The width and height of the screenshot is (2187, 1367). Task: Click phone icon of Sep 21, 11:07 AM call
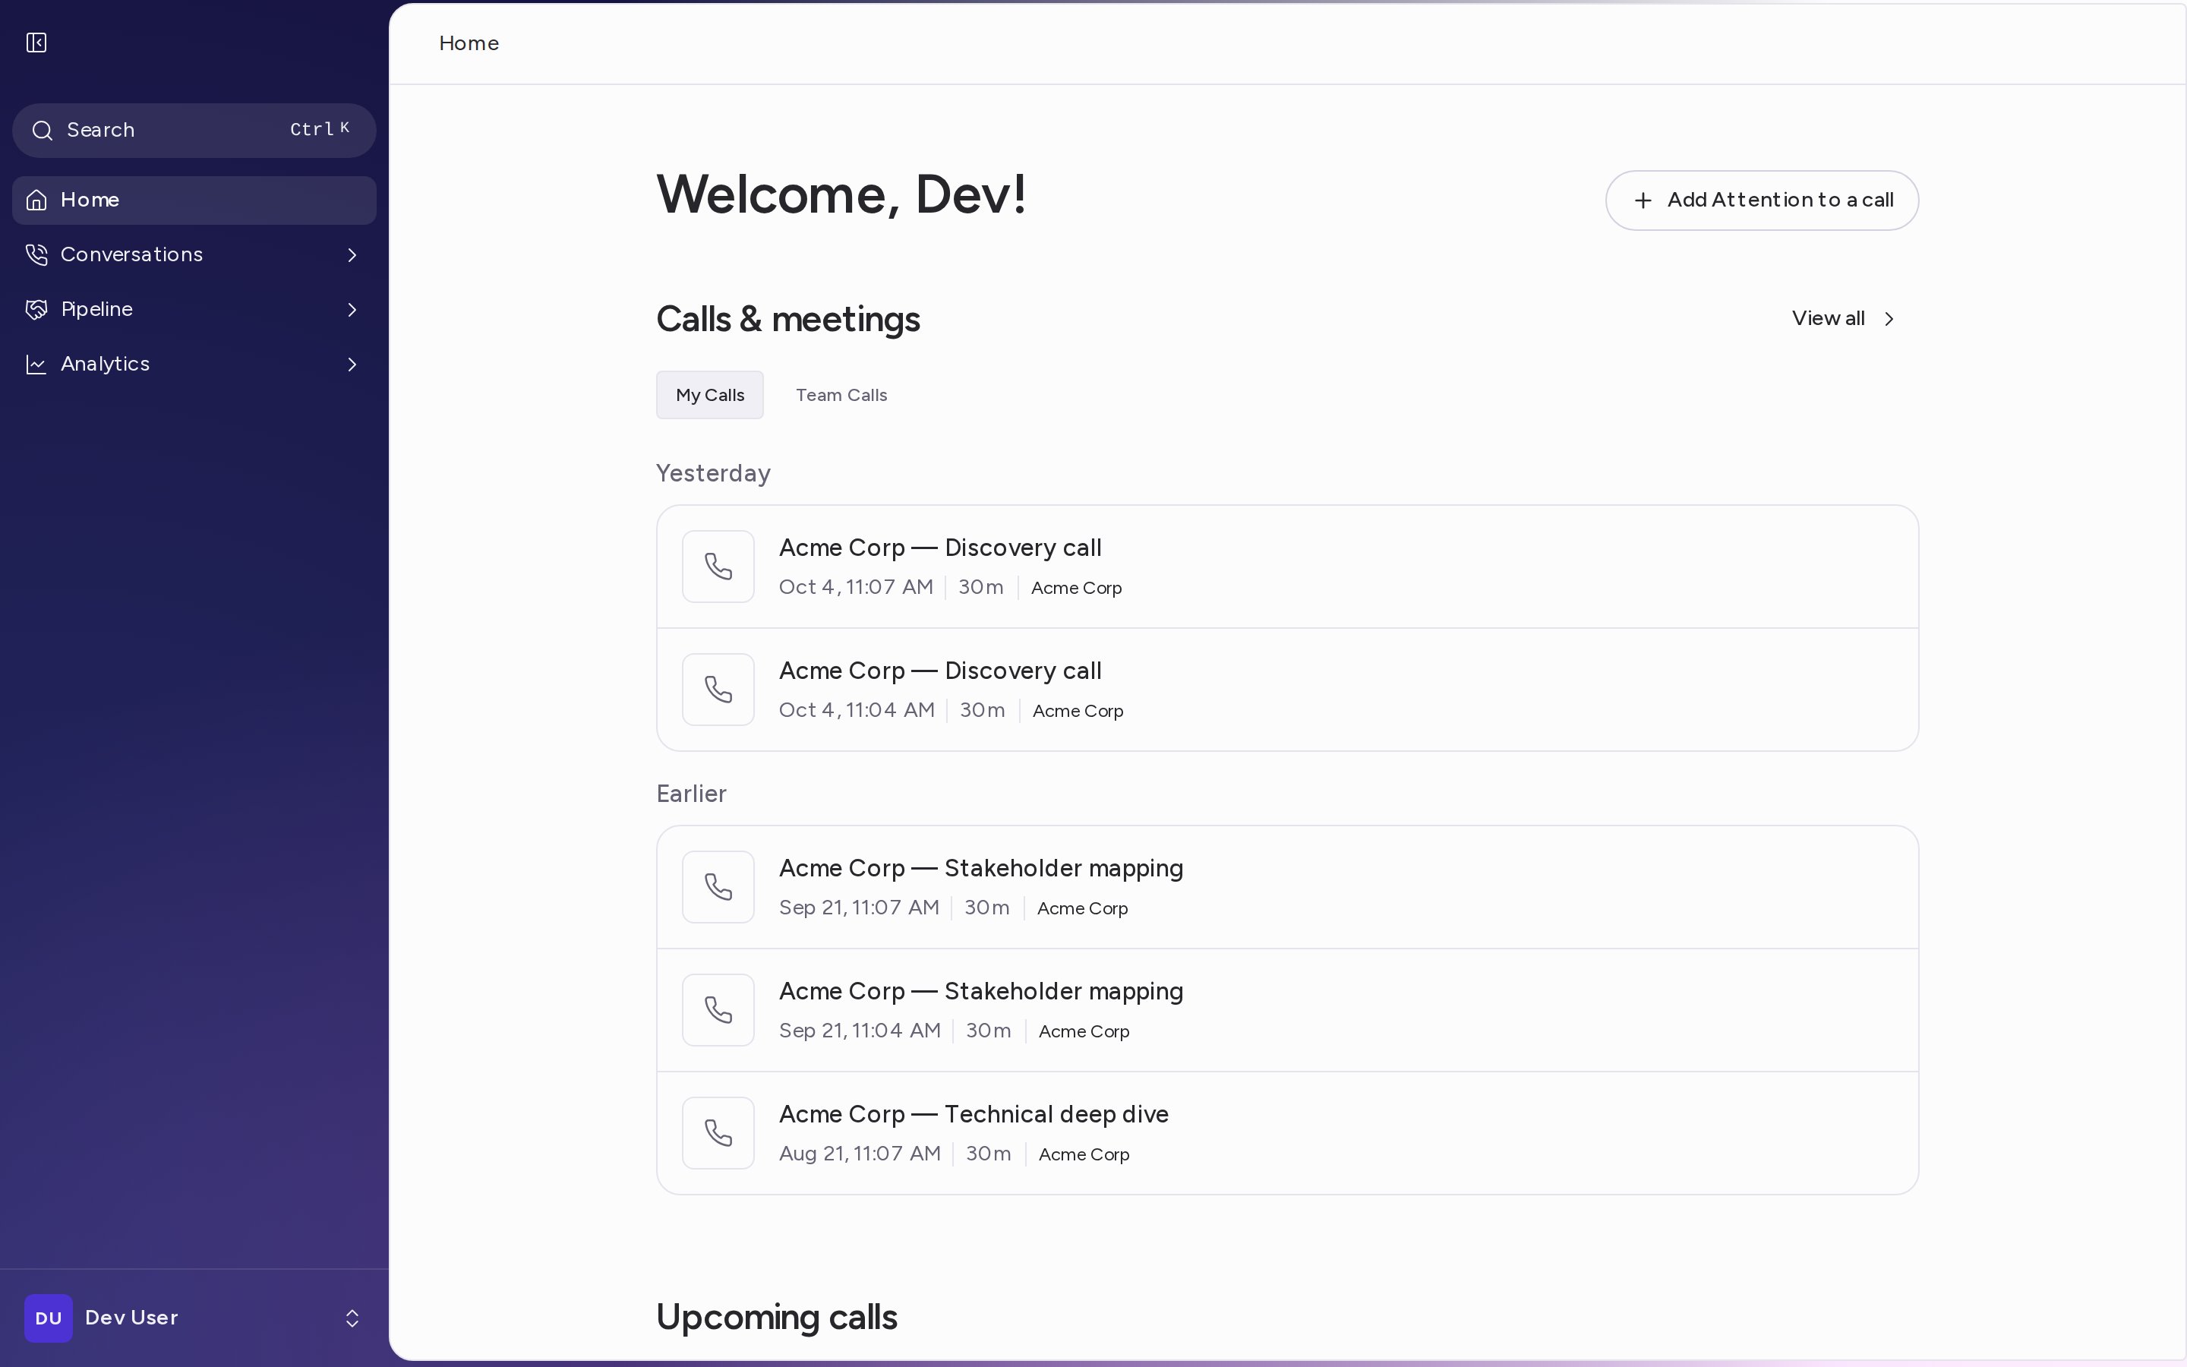(x=718, y=887)
